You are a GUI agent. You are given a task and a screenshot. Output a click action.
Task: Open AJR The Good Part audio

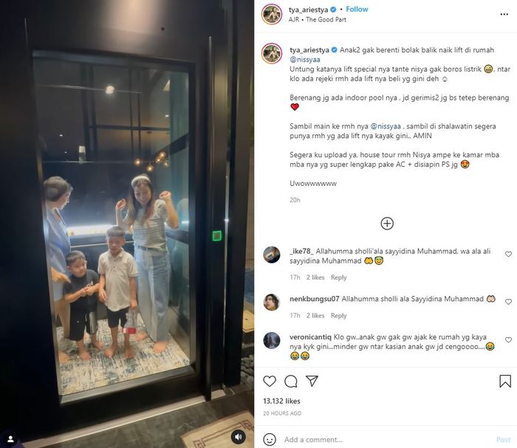[x=318, y=19]
